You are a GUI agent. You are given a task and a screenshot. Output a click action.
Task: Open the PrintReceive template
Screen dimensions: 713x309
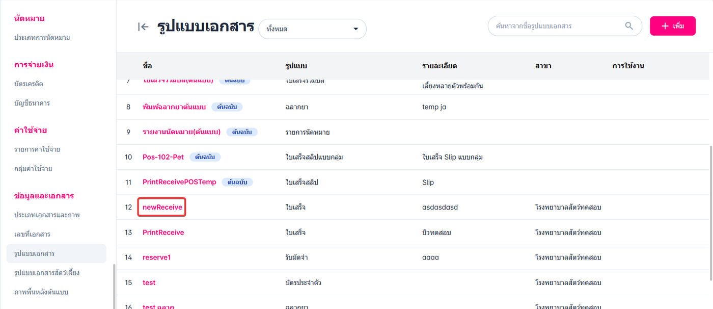click(163, 233)
